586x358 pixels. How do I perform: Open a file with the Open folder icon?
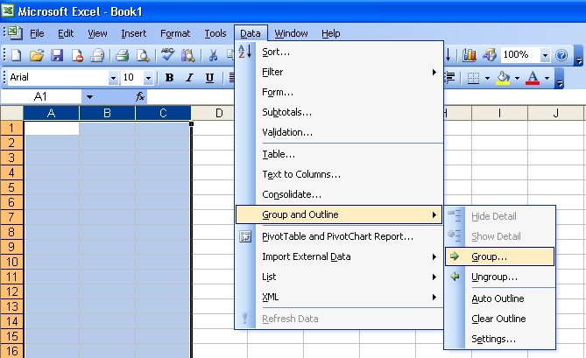[x=37, y=55]
